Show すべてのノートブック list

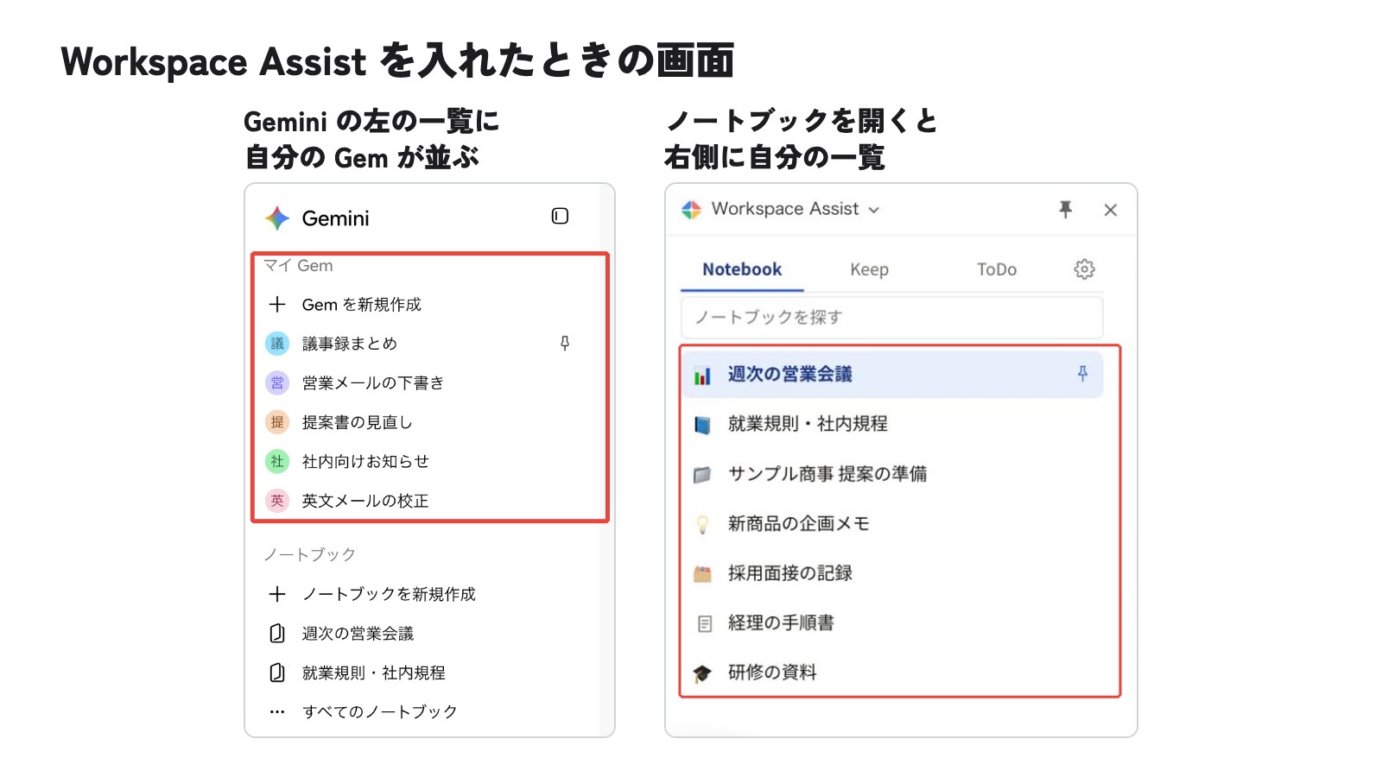tap(379, 711)
